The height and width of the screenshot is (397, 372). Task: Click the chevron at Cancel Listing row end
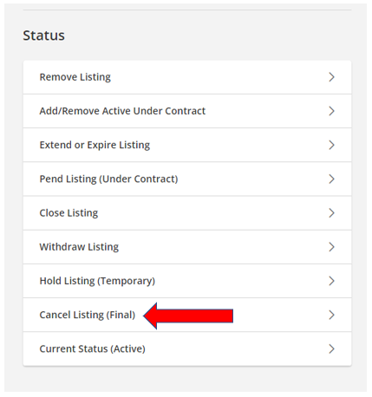(331, 315)
